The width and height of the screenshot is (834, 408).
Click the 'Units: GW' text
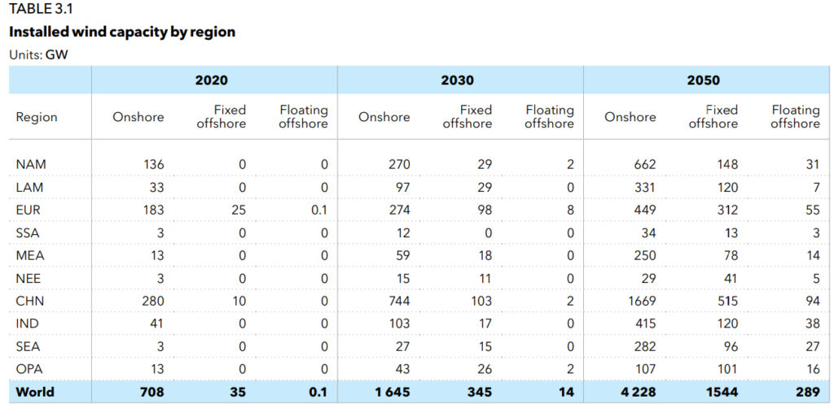(x=38, y=54)
